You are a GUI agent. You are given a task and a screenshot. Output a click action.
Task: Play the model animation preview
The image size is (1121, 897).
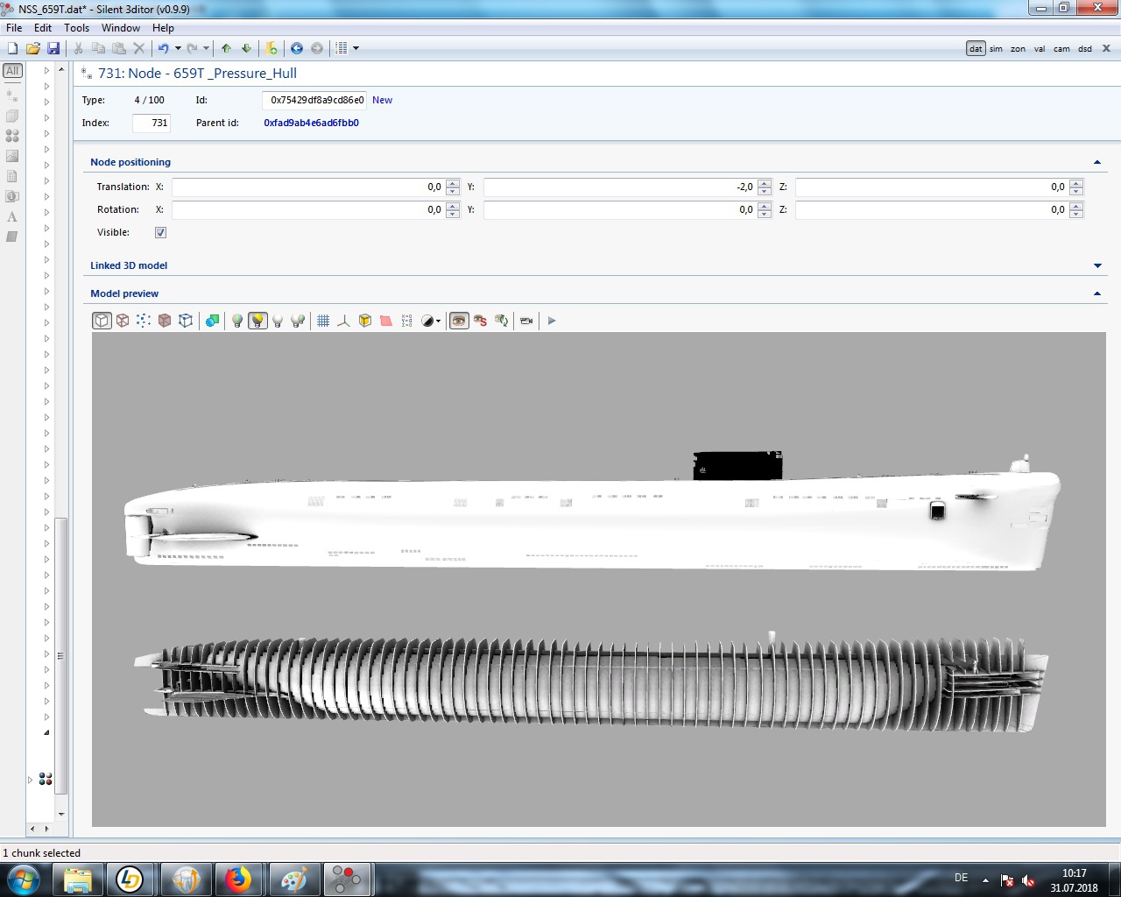[552, 321]
